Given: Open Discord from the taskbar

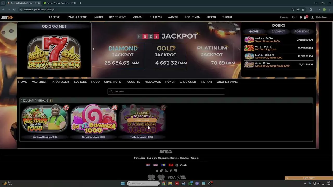Looking at the screenshot, I should (197, 183).
